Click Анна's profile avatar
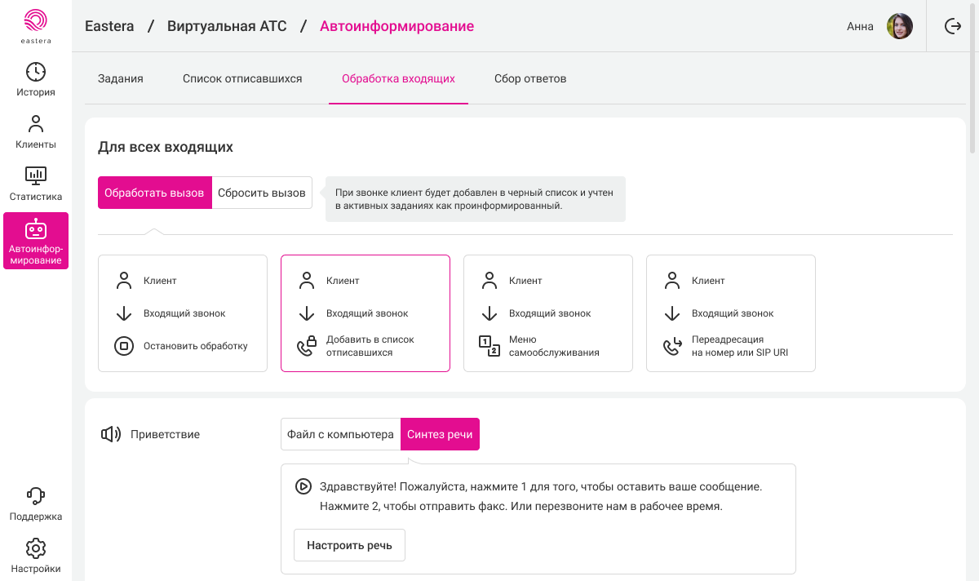This screenshot has width=979, height=581. pos(900,26)
